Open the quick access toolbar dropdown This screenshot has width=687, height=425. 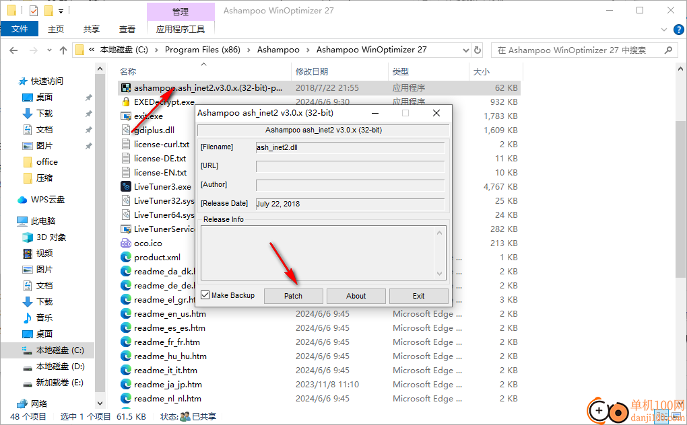tap(61, 11)
